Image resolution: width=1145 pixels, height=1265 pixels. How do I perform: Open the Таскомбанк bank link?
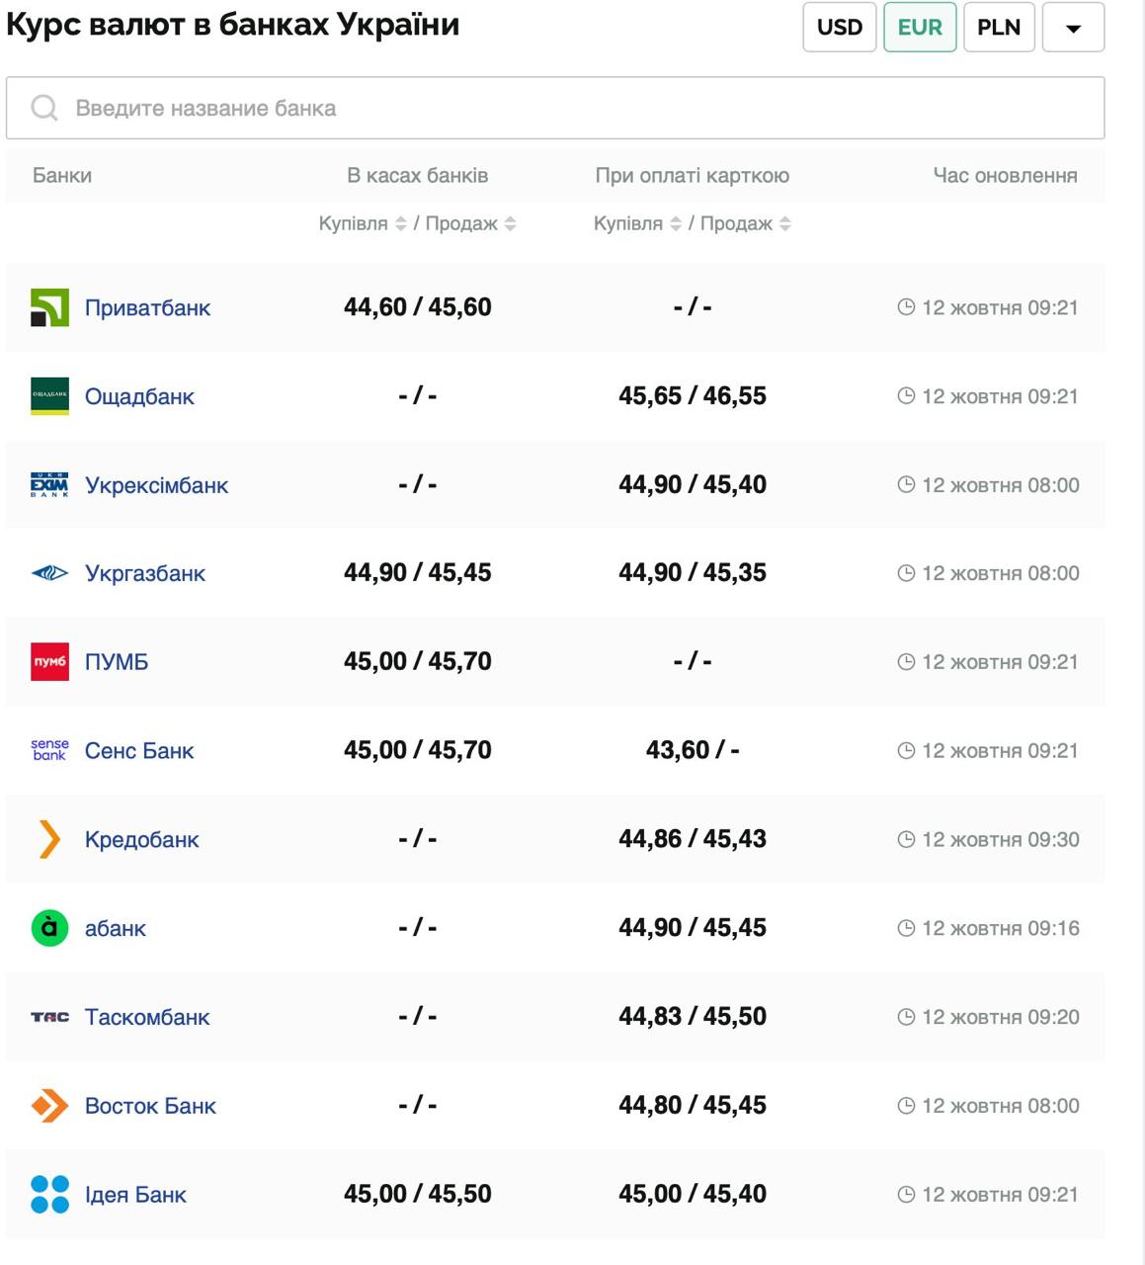click(x=147, y=1017)
